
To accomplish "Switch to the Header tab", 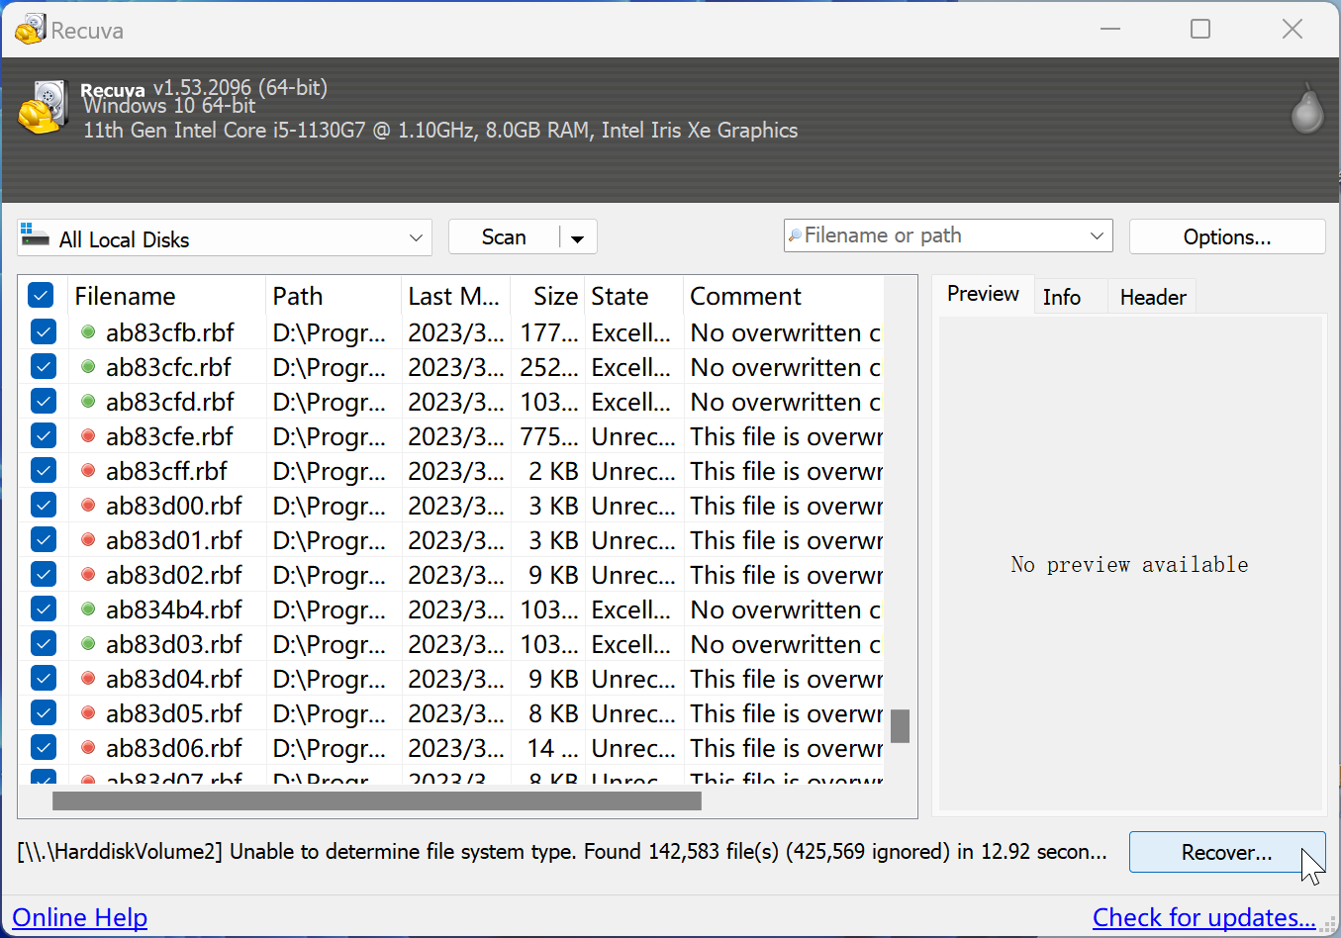I will coord(1153,297).
